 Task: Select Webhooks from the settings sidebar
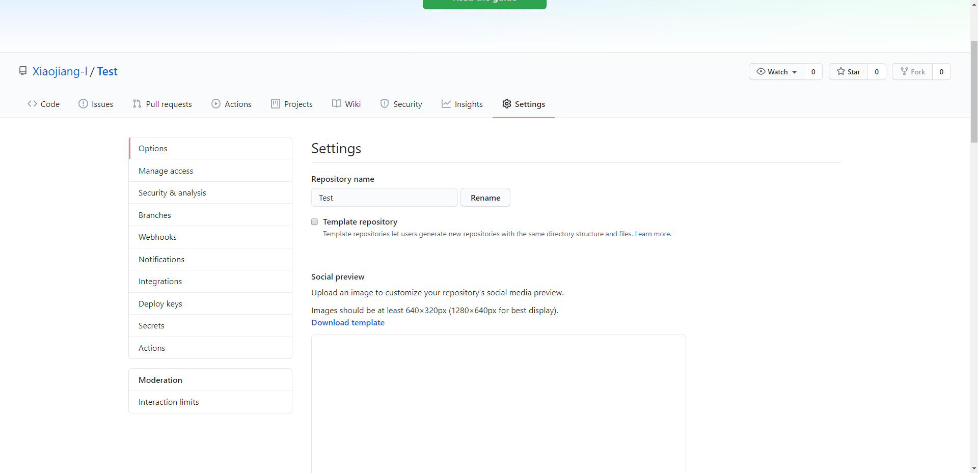(x=157, y=237)
